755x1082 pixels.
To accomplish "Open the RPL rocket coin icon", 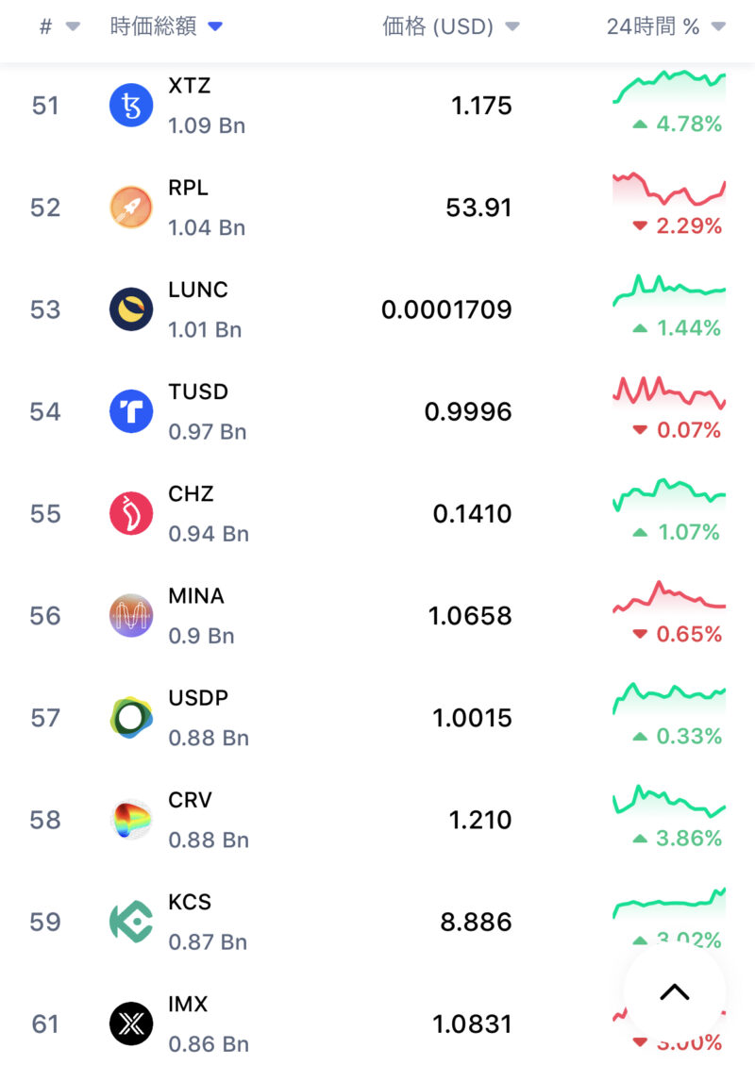I will [131, 208].
